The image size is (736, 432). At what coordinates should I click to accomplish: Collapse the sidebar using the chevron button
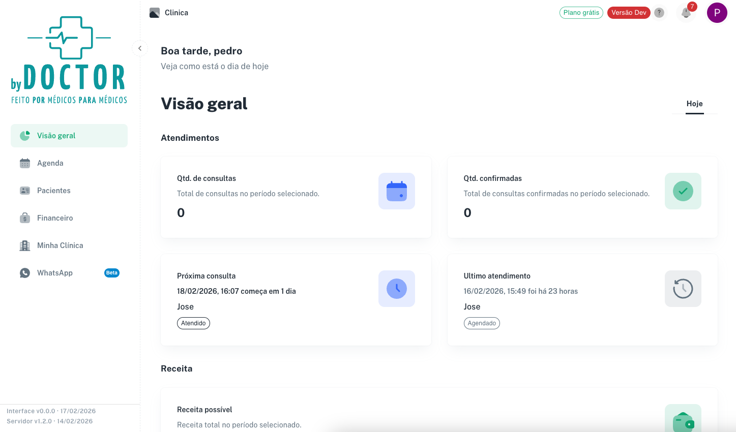coord(140,48)
